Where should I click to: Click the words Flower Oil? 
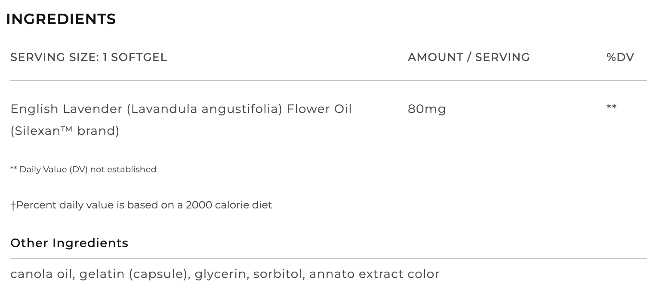(x=319, y=109)
